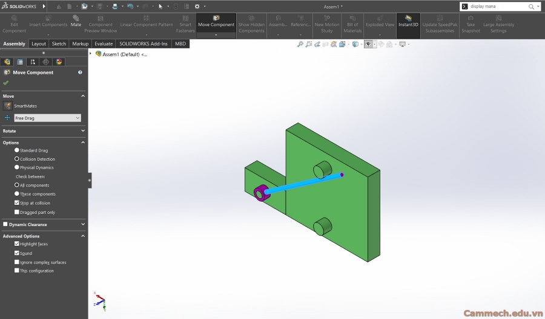Click the Move Component help icon

pos(81,72)
